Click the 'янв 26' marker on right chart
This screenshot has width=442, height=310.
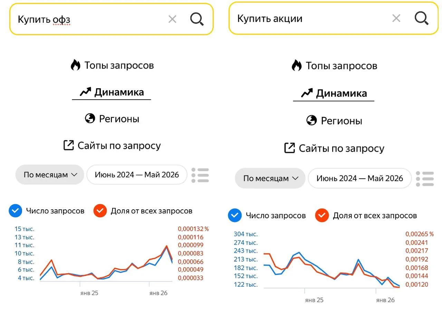(385, 300)
